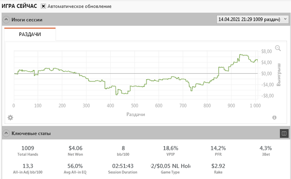This screenshot has height=179, width=291.
Task: Click the green winnings line peak near $8,00
Action: (x=241, y=55)
